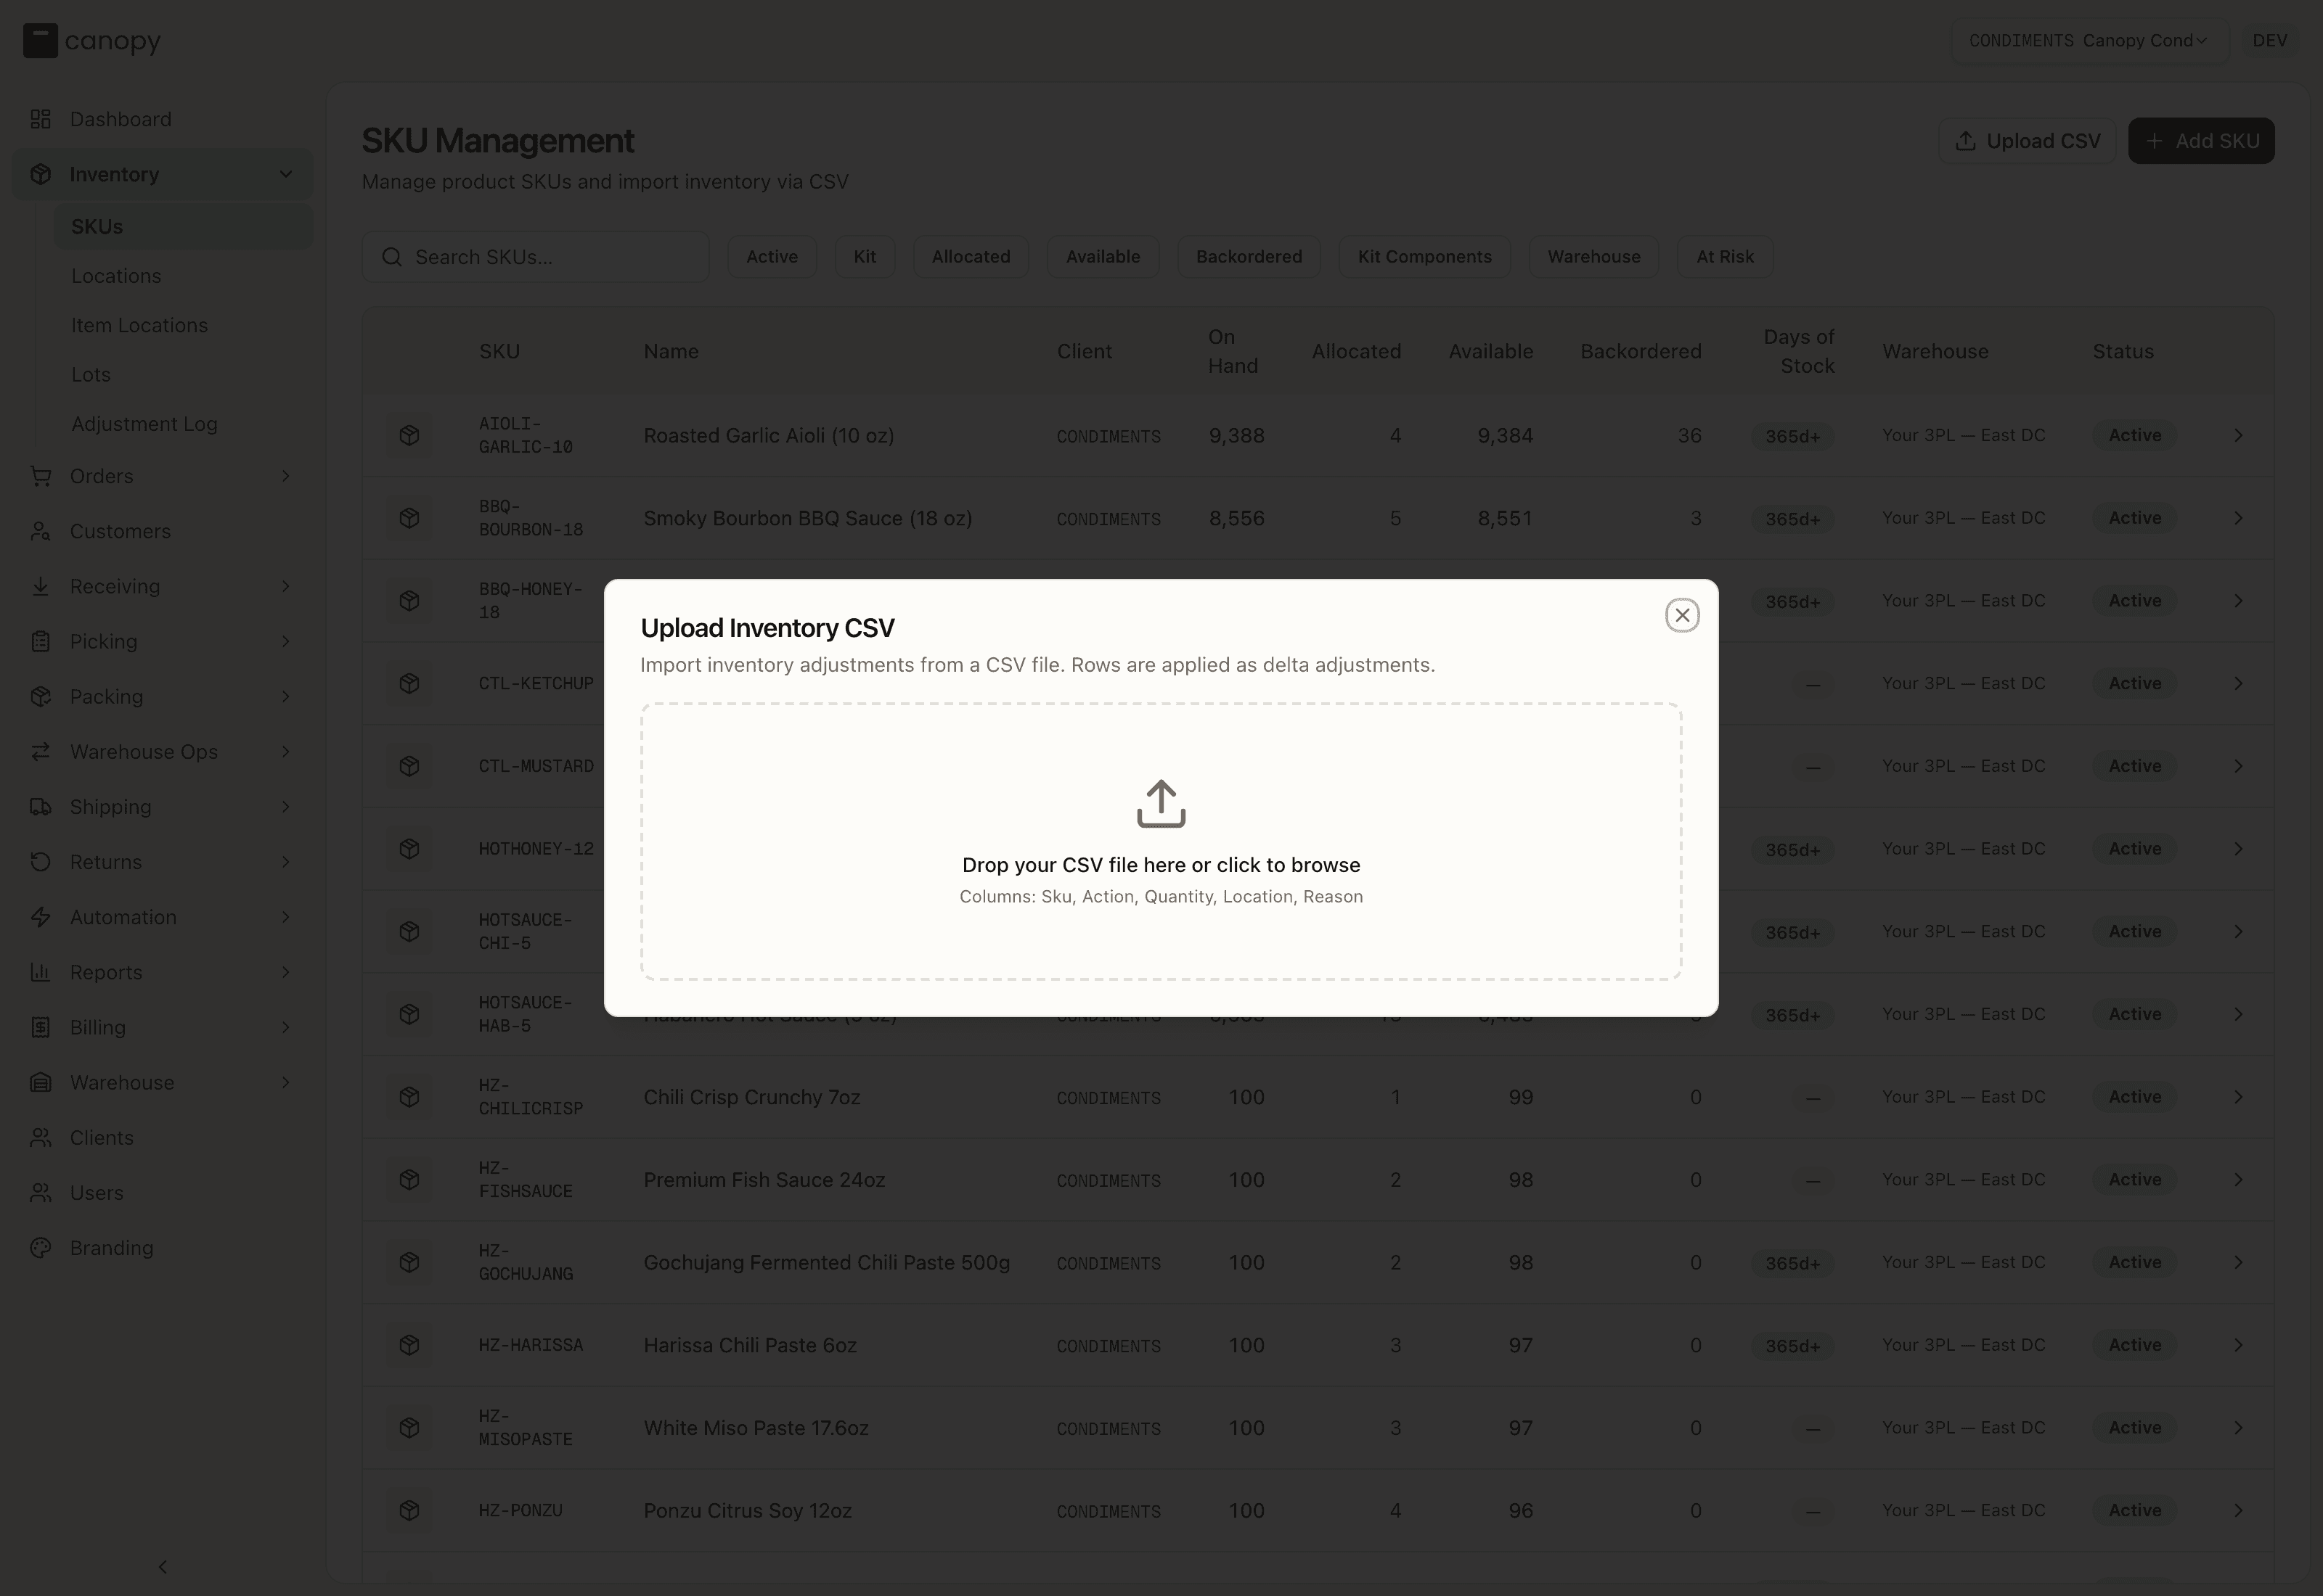Click the Packing box icon
The image size is (2323, 1596).
point(40,696)
